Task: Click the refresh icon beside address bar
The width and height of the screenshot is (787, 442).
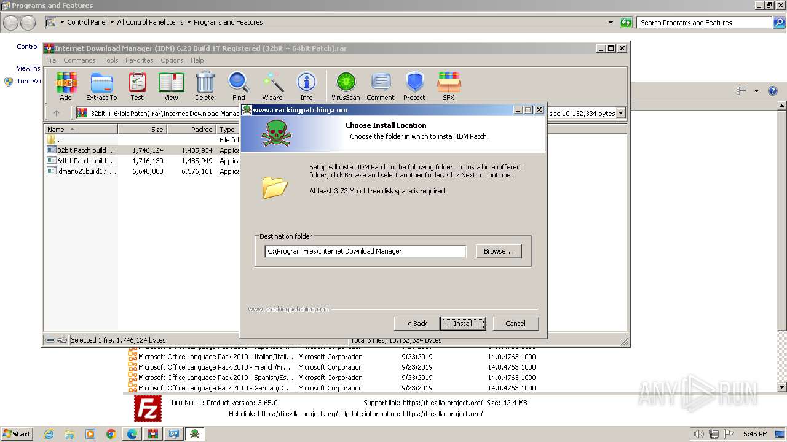Action: [626, 23]
